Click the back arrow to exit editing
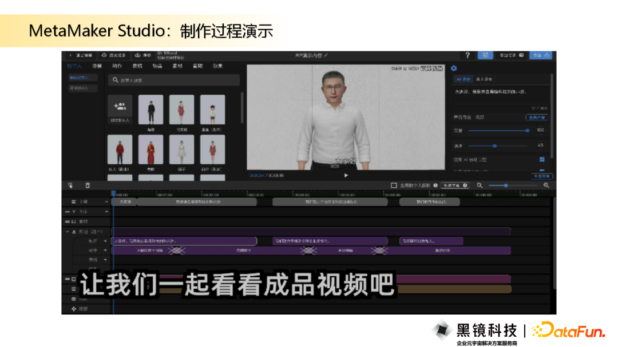Image resolution: width=618 pixels, height=347 pixels. click(70, 55)
